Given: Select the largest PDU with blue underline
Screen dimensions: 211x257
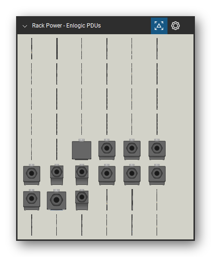Looking at the screenshot, I should pos(56,200).
